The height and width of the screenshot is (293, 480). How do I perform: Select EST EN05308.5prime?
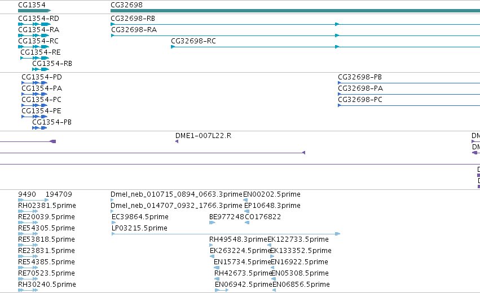[300, 273]
